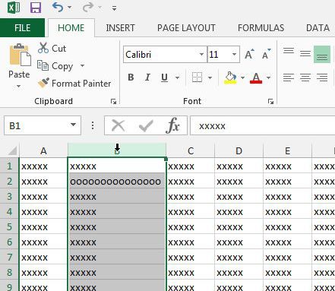Toggle highlighted bottom align button
Viewport: 335px width, 291px height.
(x=322, y=54)
